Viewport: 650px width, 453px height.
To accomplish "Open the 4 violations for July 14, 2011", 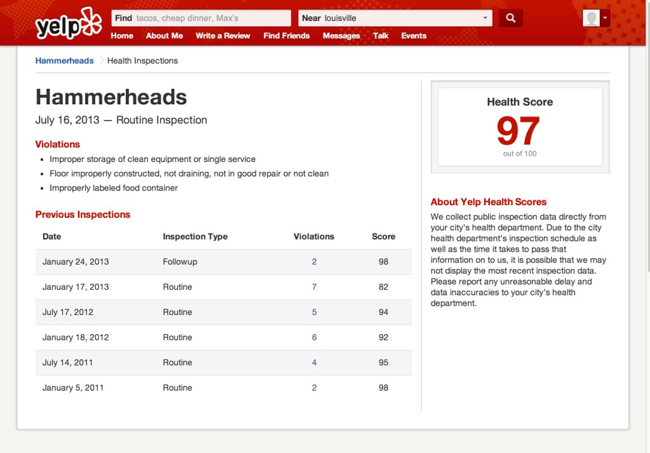I will (x=314, y=363).
